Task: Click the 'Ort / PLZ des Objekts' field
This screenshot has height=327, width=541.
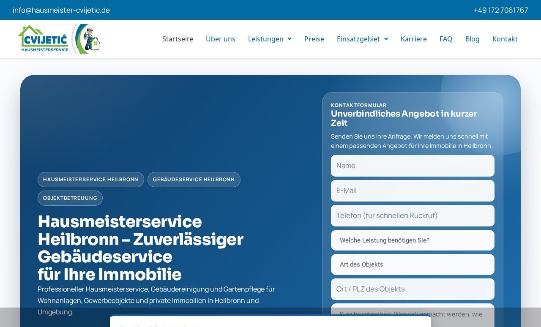Action: (413, 289)
